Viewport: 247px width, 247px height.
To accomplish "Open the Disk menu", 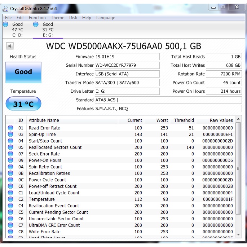I will [73, 18].
